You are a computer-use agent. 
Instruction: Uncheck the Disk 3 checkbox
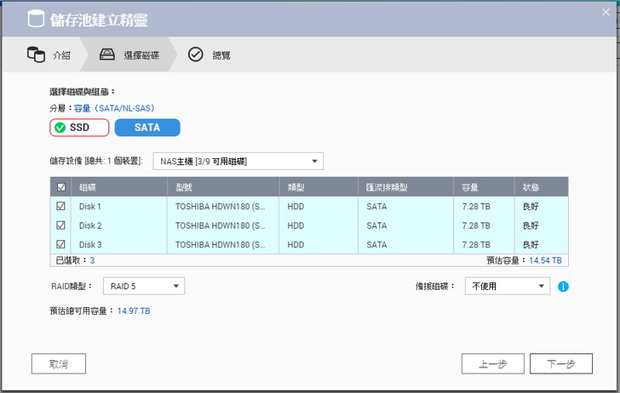click(60, 245)
